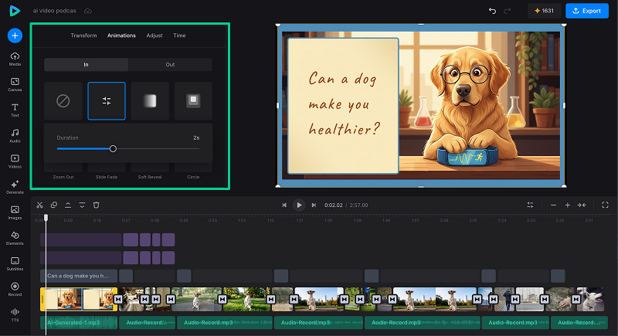Bring selected layer forward
618x336 pixels.
point(68,205)
